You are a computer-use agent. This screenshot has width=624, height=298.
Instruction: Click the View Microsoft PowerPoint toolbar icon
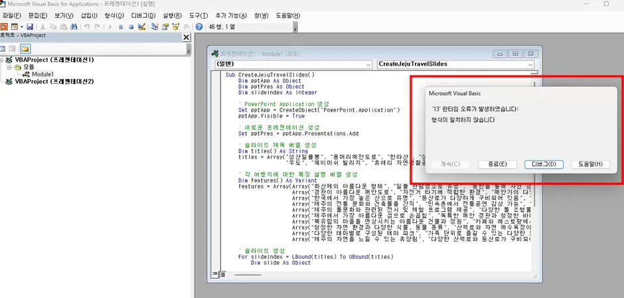(x=4, y=27)
